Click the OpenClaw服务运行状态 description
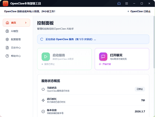This screenshot has height=117, width=155. coord(58,91)
